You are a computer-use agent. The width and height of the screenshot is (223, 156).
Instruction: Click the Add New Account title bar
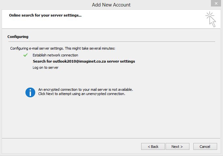[111, 5]
